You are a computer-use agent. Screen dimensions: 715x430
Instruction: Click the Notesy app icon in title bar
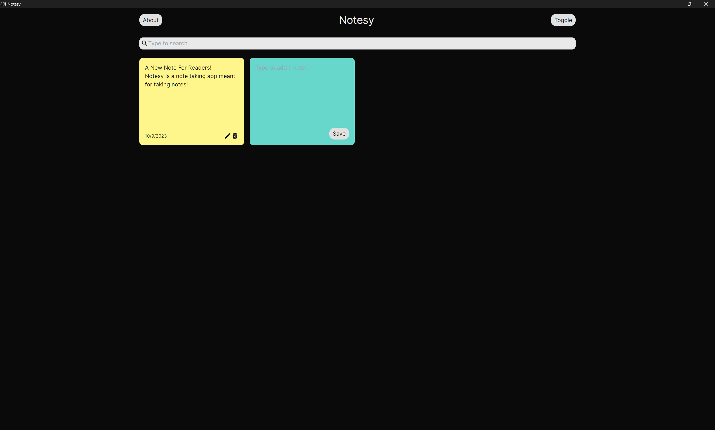coord(3,4)
